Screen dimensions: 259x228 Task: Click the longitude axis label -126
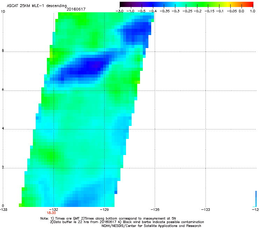point(155,210)
